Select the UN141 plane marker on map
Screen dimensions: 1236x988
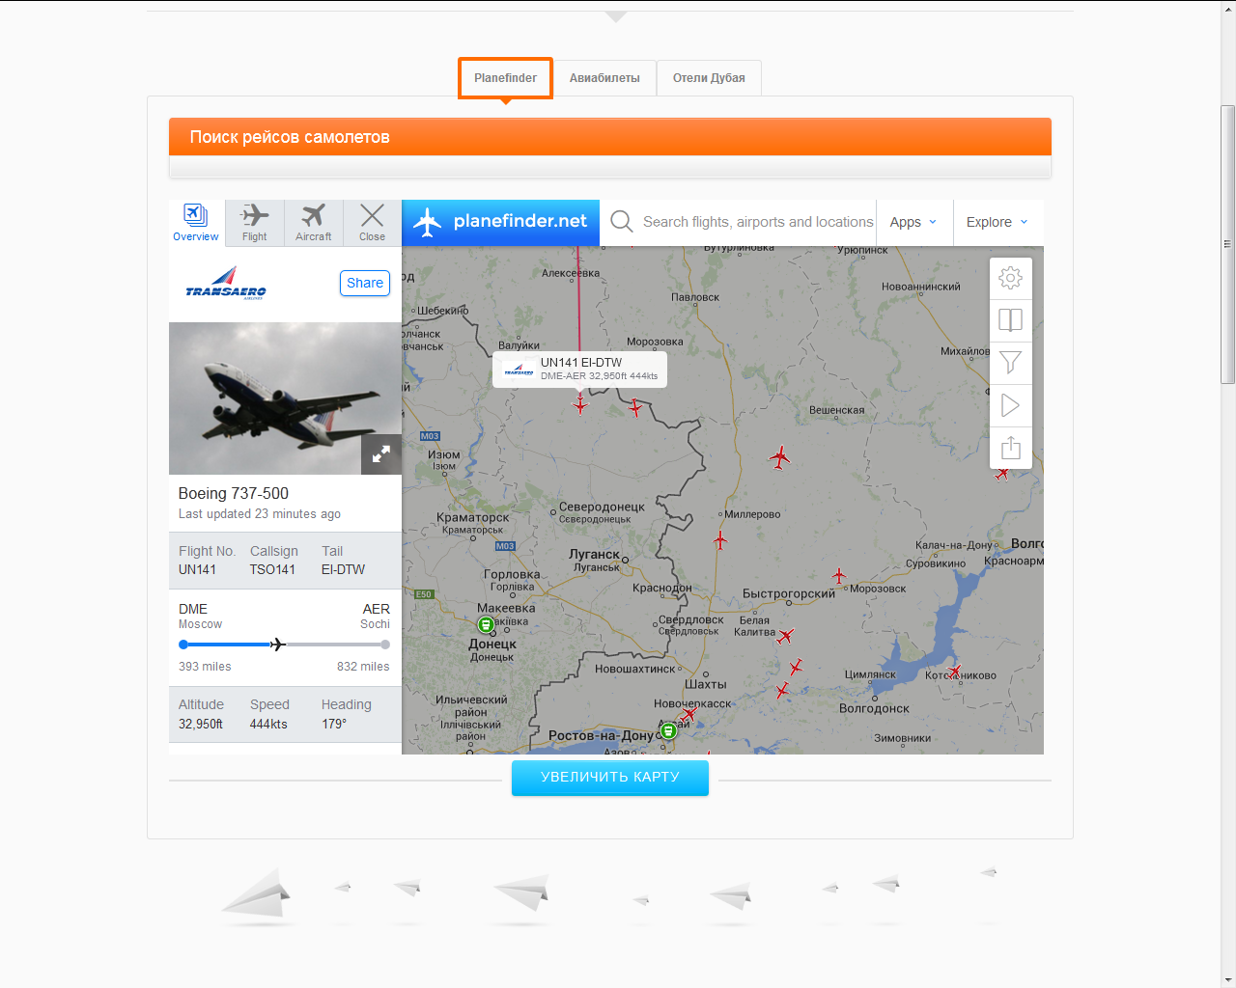(579, 405)
